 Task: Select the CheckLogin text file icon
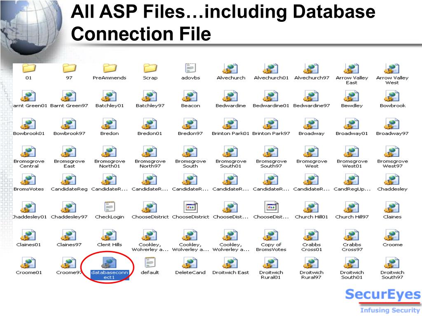110,207
